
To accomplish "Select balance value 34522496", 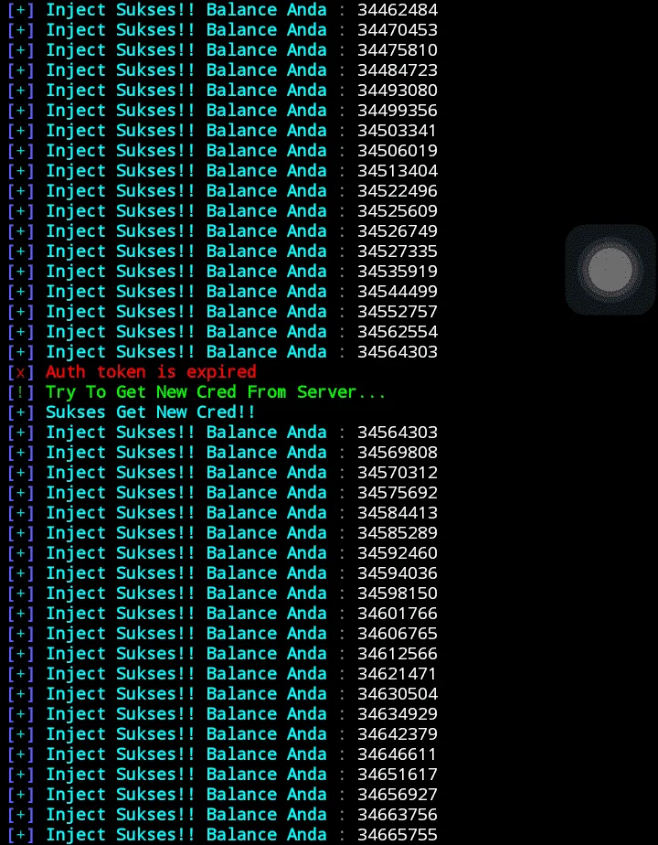I will [x=398, y=191].
